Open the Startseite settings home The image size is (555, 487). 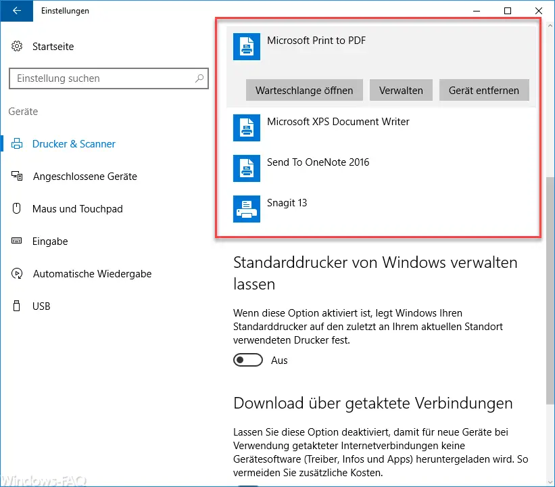(53, 47)
